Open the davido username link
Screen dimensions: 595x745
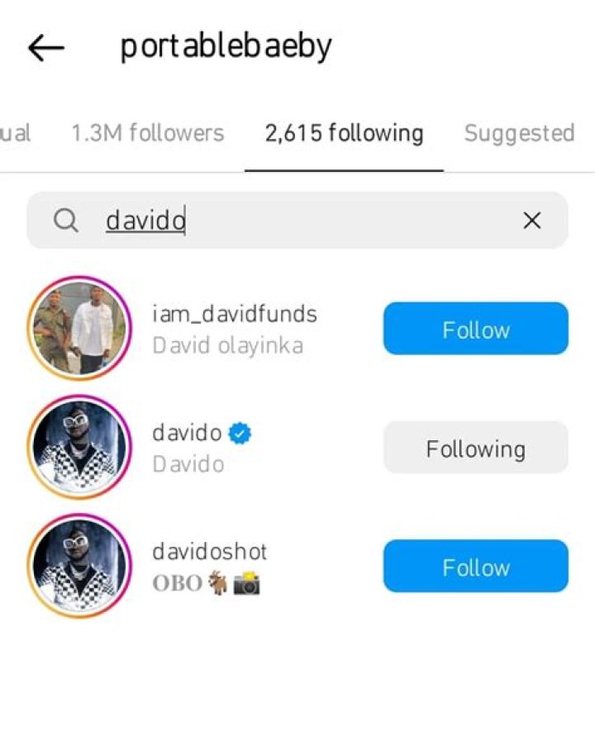(x=188, y=433)
